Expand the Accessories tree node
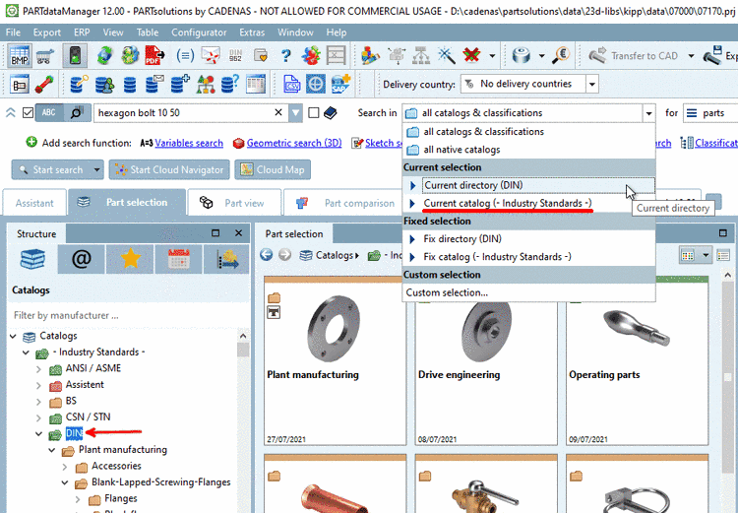 coord(65,467)
